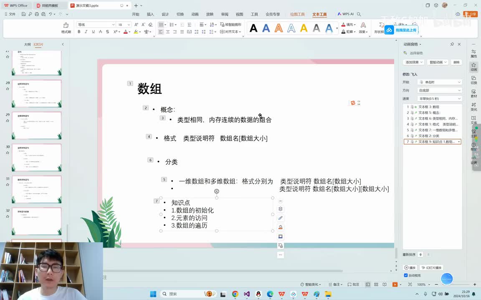Toggle bold formatting
This screenshot has height=300, width=481.
79,32
